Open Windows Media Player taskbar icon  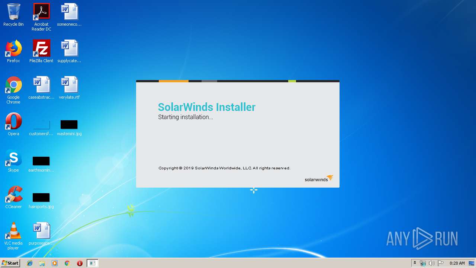tap(55, 263)
